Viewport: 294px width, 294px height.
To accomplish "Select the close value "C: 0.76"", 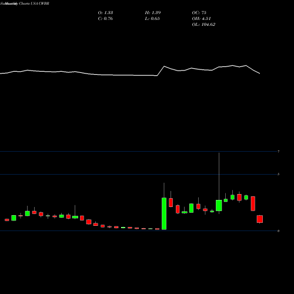I will [x=105, y=19].
